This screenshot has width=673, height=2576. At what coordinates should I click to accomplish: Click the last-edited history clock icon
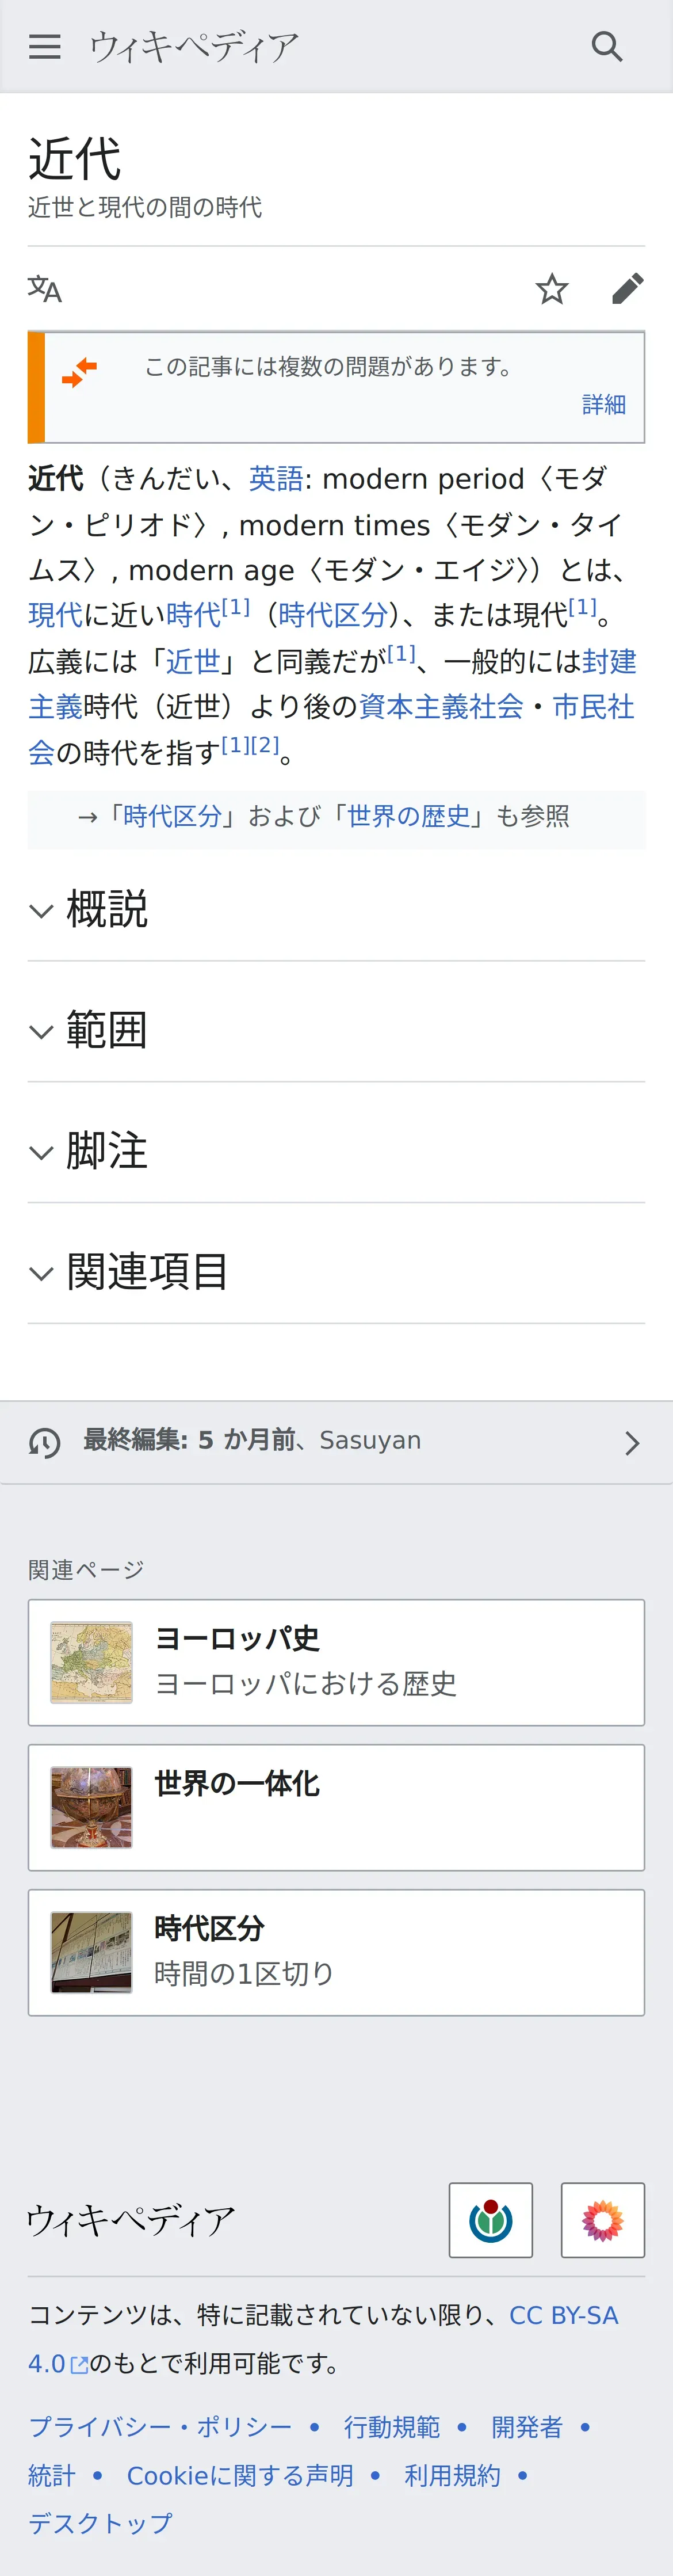pyautogui.click(x=45, y=1442)
